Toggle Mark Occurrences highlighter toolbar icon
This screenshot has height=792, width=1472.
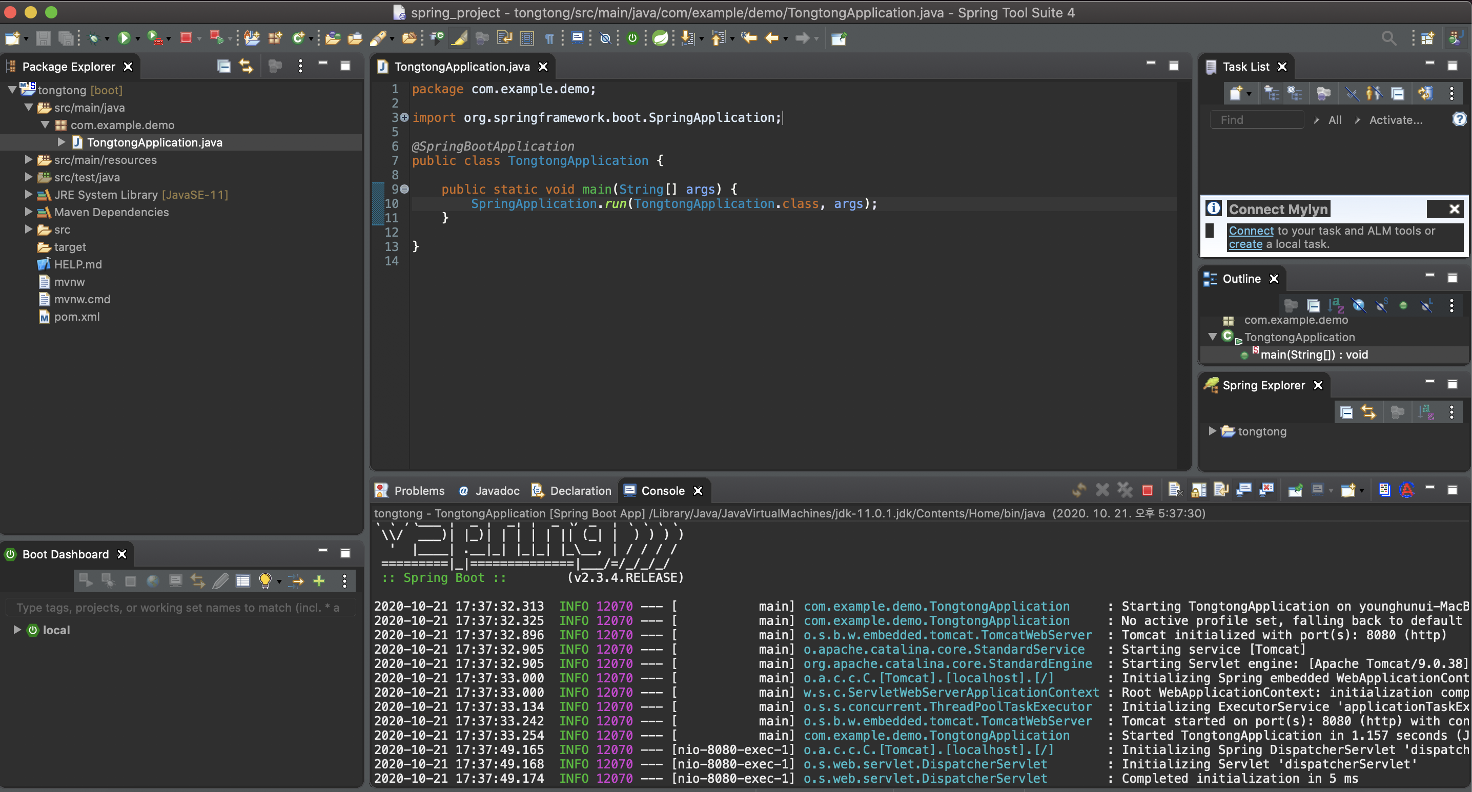click(x=459, y=38)
